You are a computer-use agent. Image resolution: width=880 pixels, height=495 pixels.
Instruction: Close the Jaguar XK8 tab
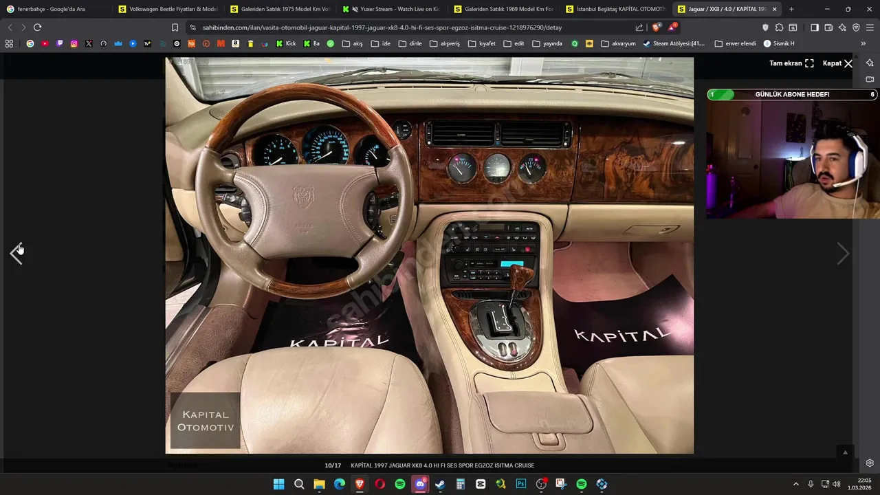coord(775,9)
